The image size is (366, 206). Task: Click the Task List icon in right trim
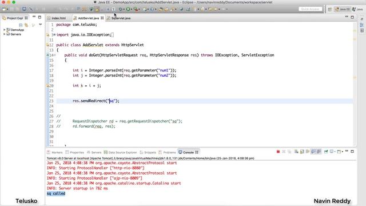pyautogui.click(x=362, y=30)
